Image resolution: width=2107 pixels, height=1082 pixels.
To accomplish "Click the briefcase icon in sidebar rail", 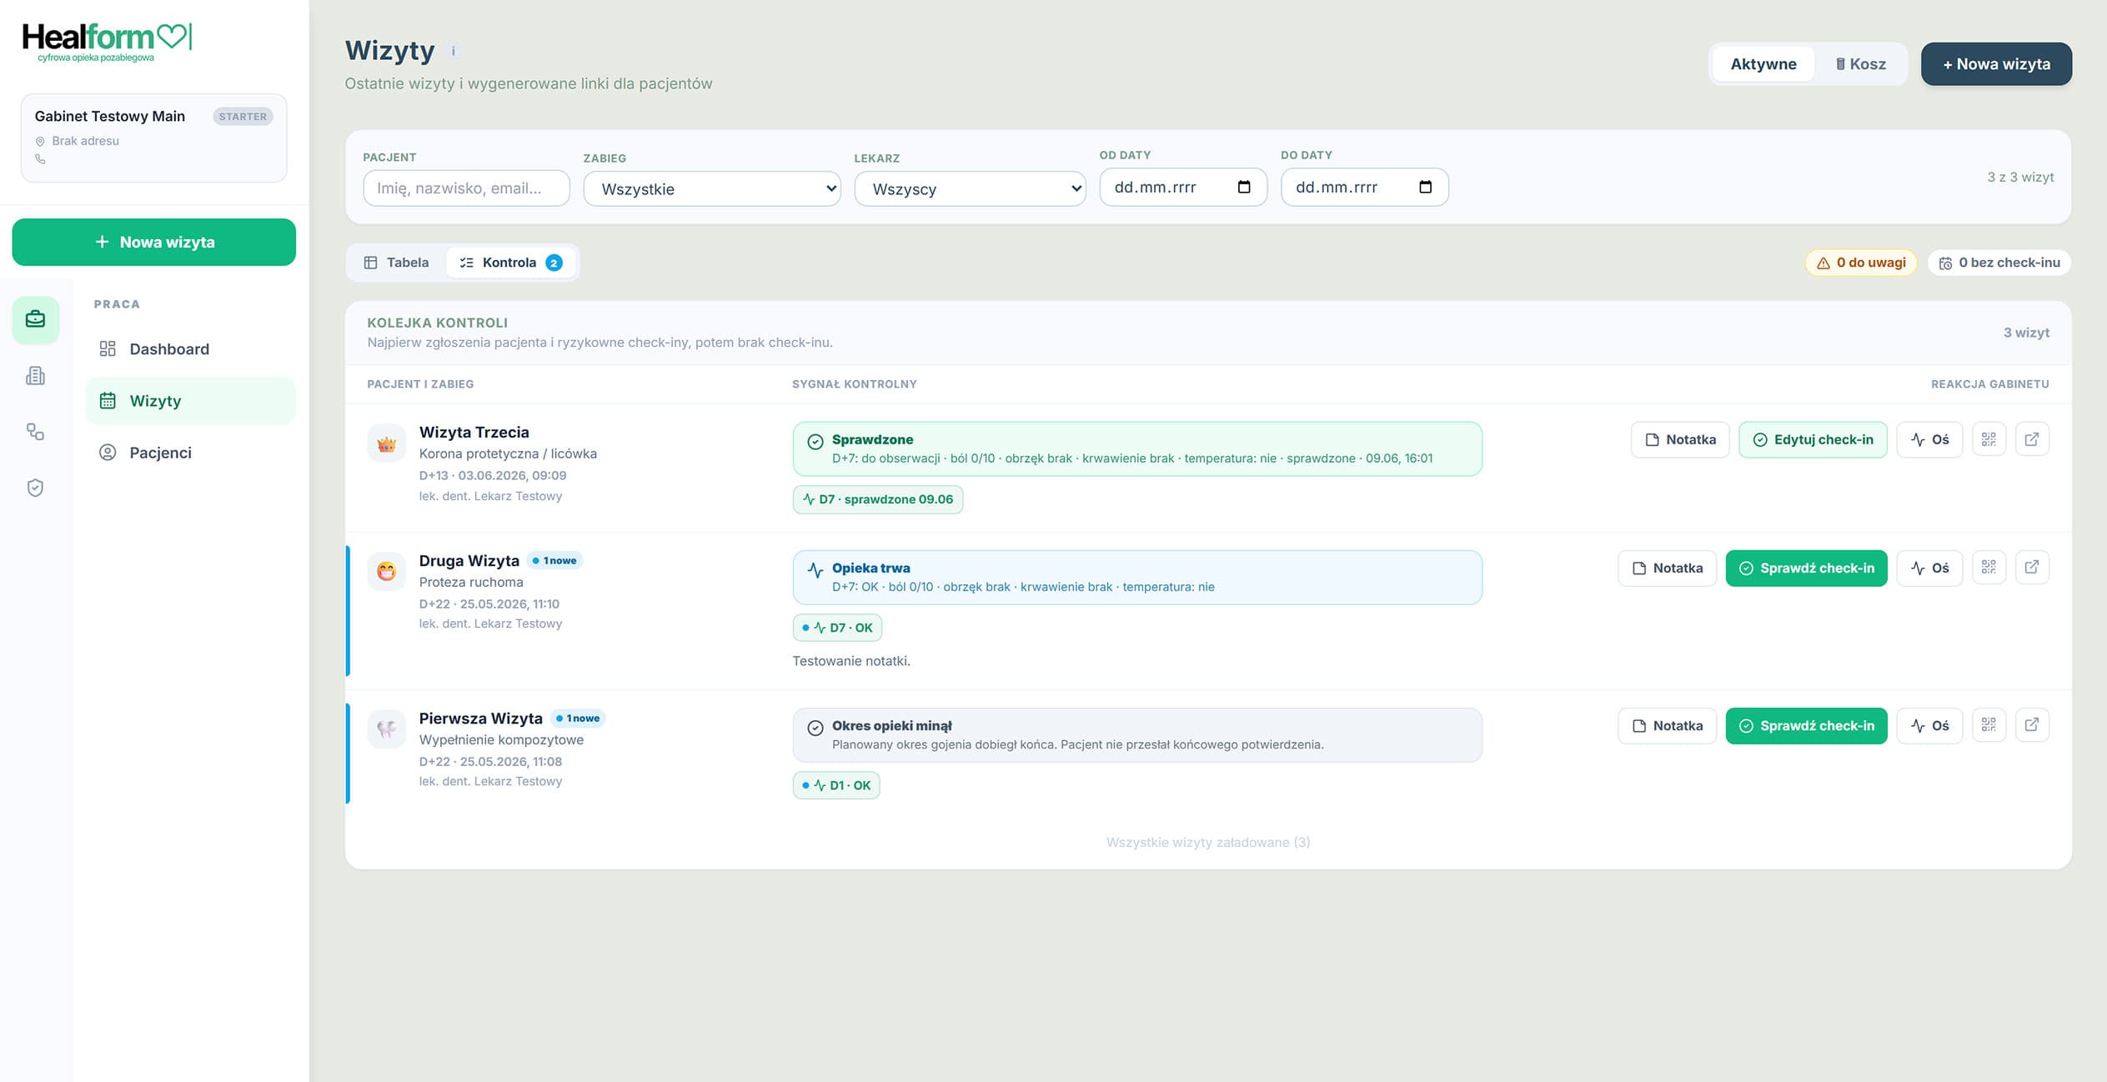I will click(x=36, y=319).
